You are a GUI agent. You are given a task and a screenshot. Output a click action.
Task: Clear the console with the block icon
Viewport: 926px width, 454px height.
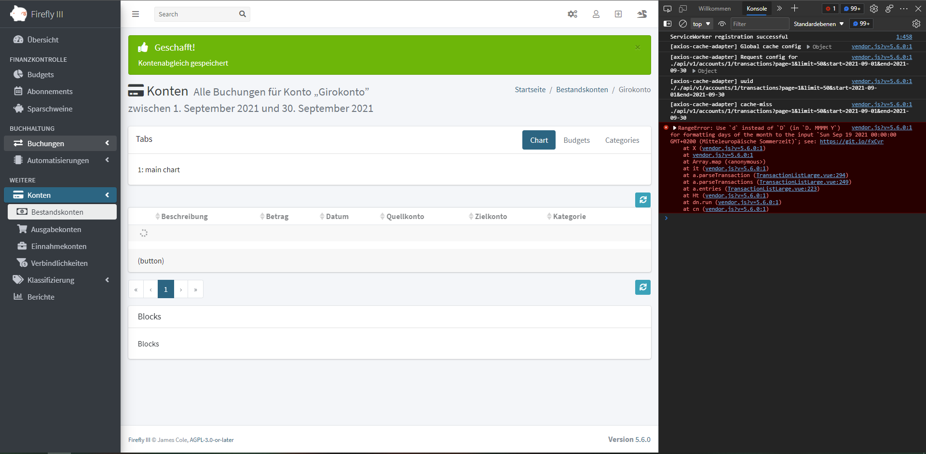[683, 24]
